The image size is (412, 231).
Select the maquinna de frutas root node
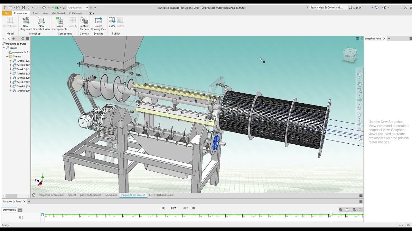pyautogui.click(x=14, y=44)
